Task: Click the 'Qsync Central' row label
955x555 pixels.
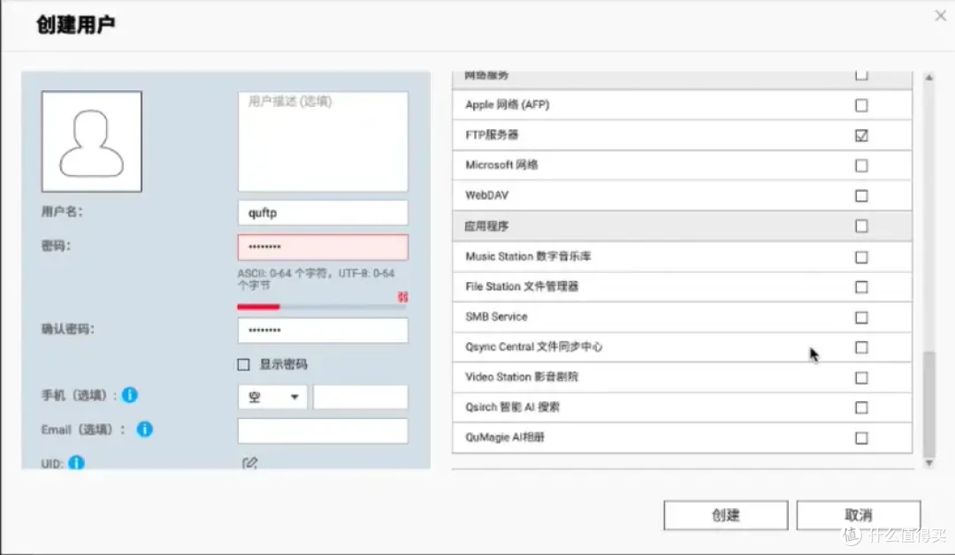Action: [533, 346]
